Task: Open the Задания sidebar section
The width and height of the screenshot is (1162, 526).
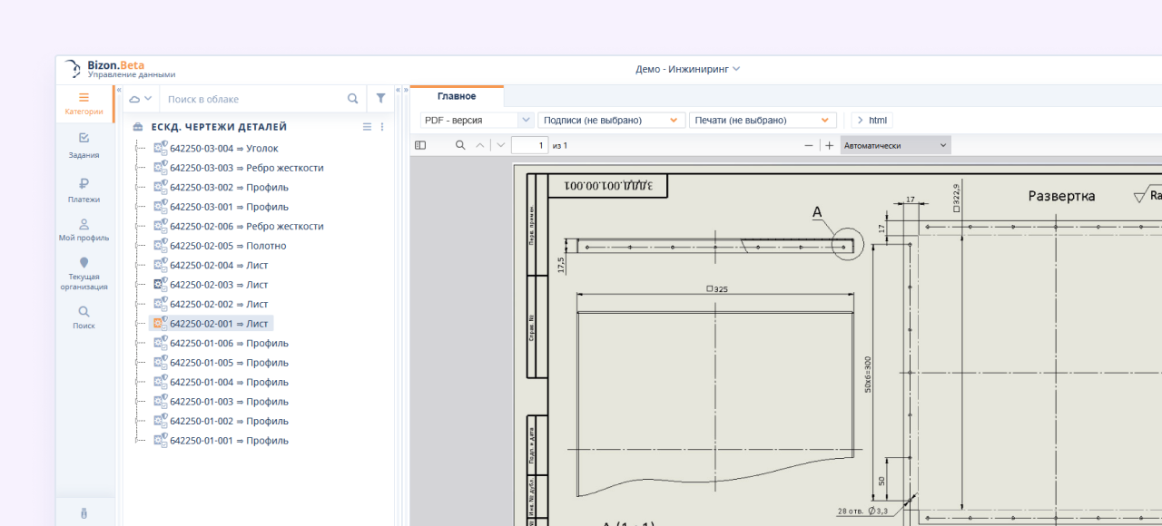Action: coord(84,145)
